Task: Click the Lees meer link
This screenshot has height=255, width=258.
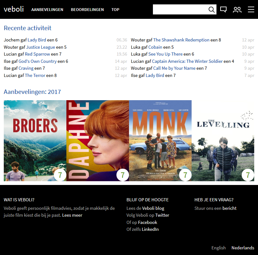Action: coord(72,215)
